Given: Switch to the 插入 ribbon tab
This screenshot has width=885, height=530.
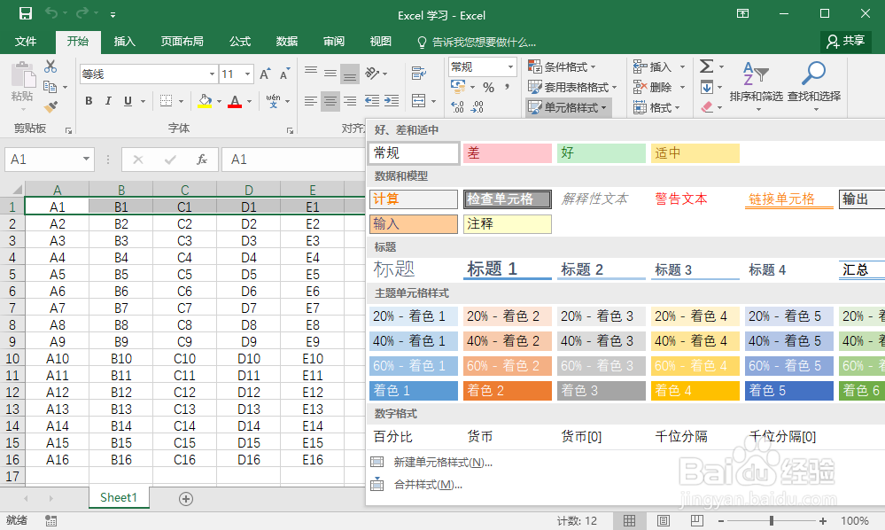Looking at the screenshot, I should pyautogui.click(x=125, y=41).
